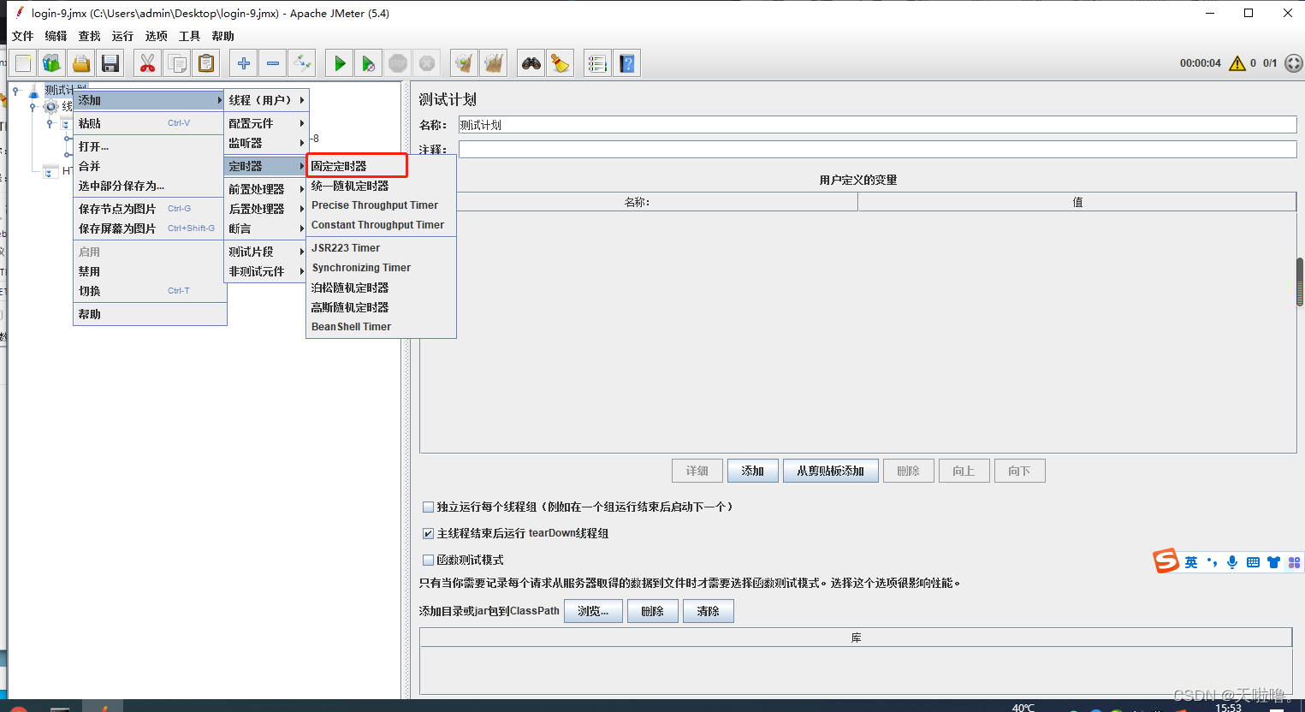
Task: Click the Paste clipboard icon
Action: pos(206,63)
